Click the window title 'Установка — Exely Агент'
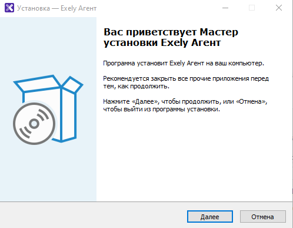 pos(57,8)
